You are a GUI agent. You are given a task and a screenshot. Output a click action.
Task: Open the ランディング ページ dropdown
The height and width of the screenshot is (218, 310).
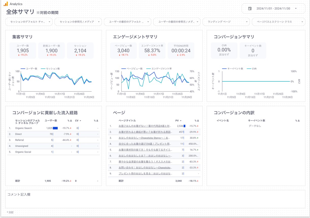226,22
